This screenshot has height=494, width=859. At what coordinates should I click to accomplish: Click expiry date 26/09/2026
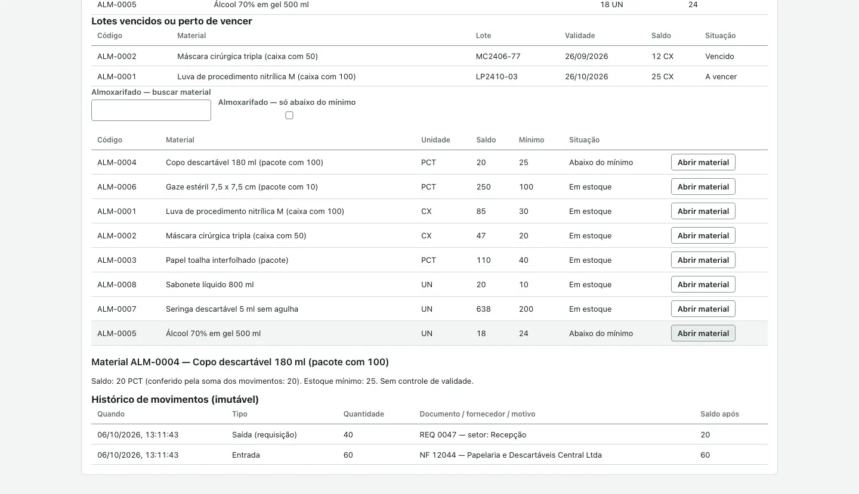click(x=586, y=57)
